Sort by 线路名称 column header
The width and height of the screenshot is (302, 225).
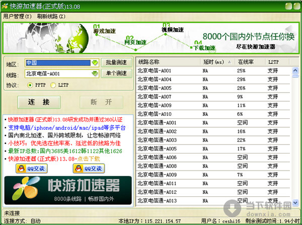168,62
